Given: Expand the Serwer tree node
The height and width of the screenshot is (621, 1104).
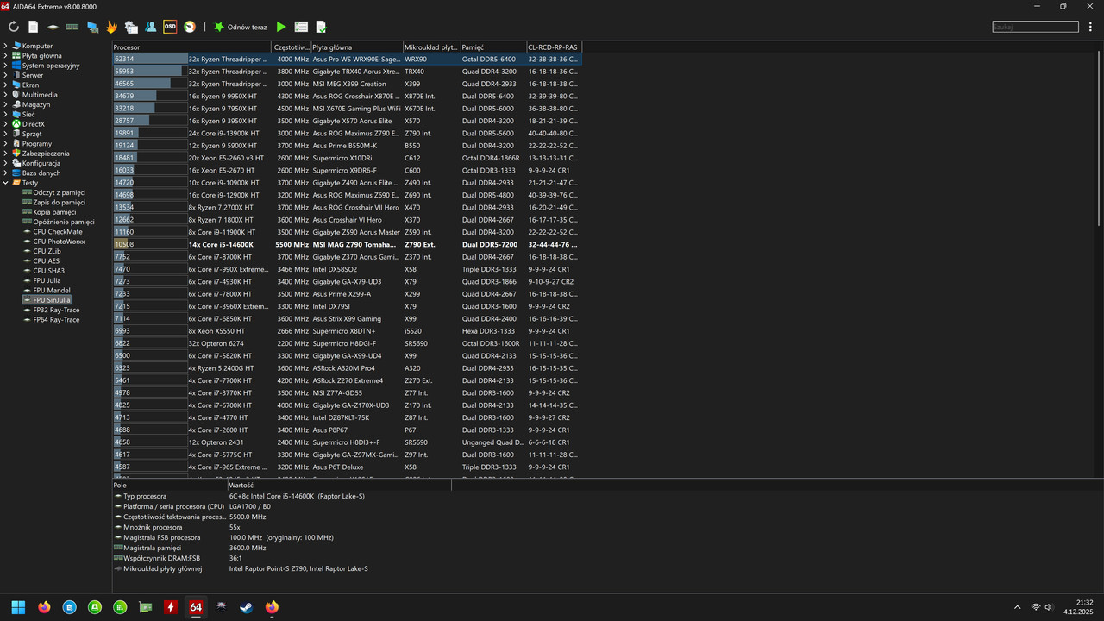Looking at the screenshot, I should coord(6,75).
